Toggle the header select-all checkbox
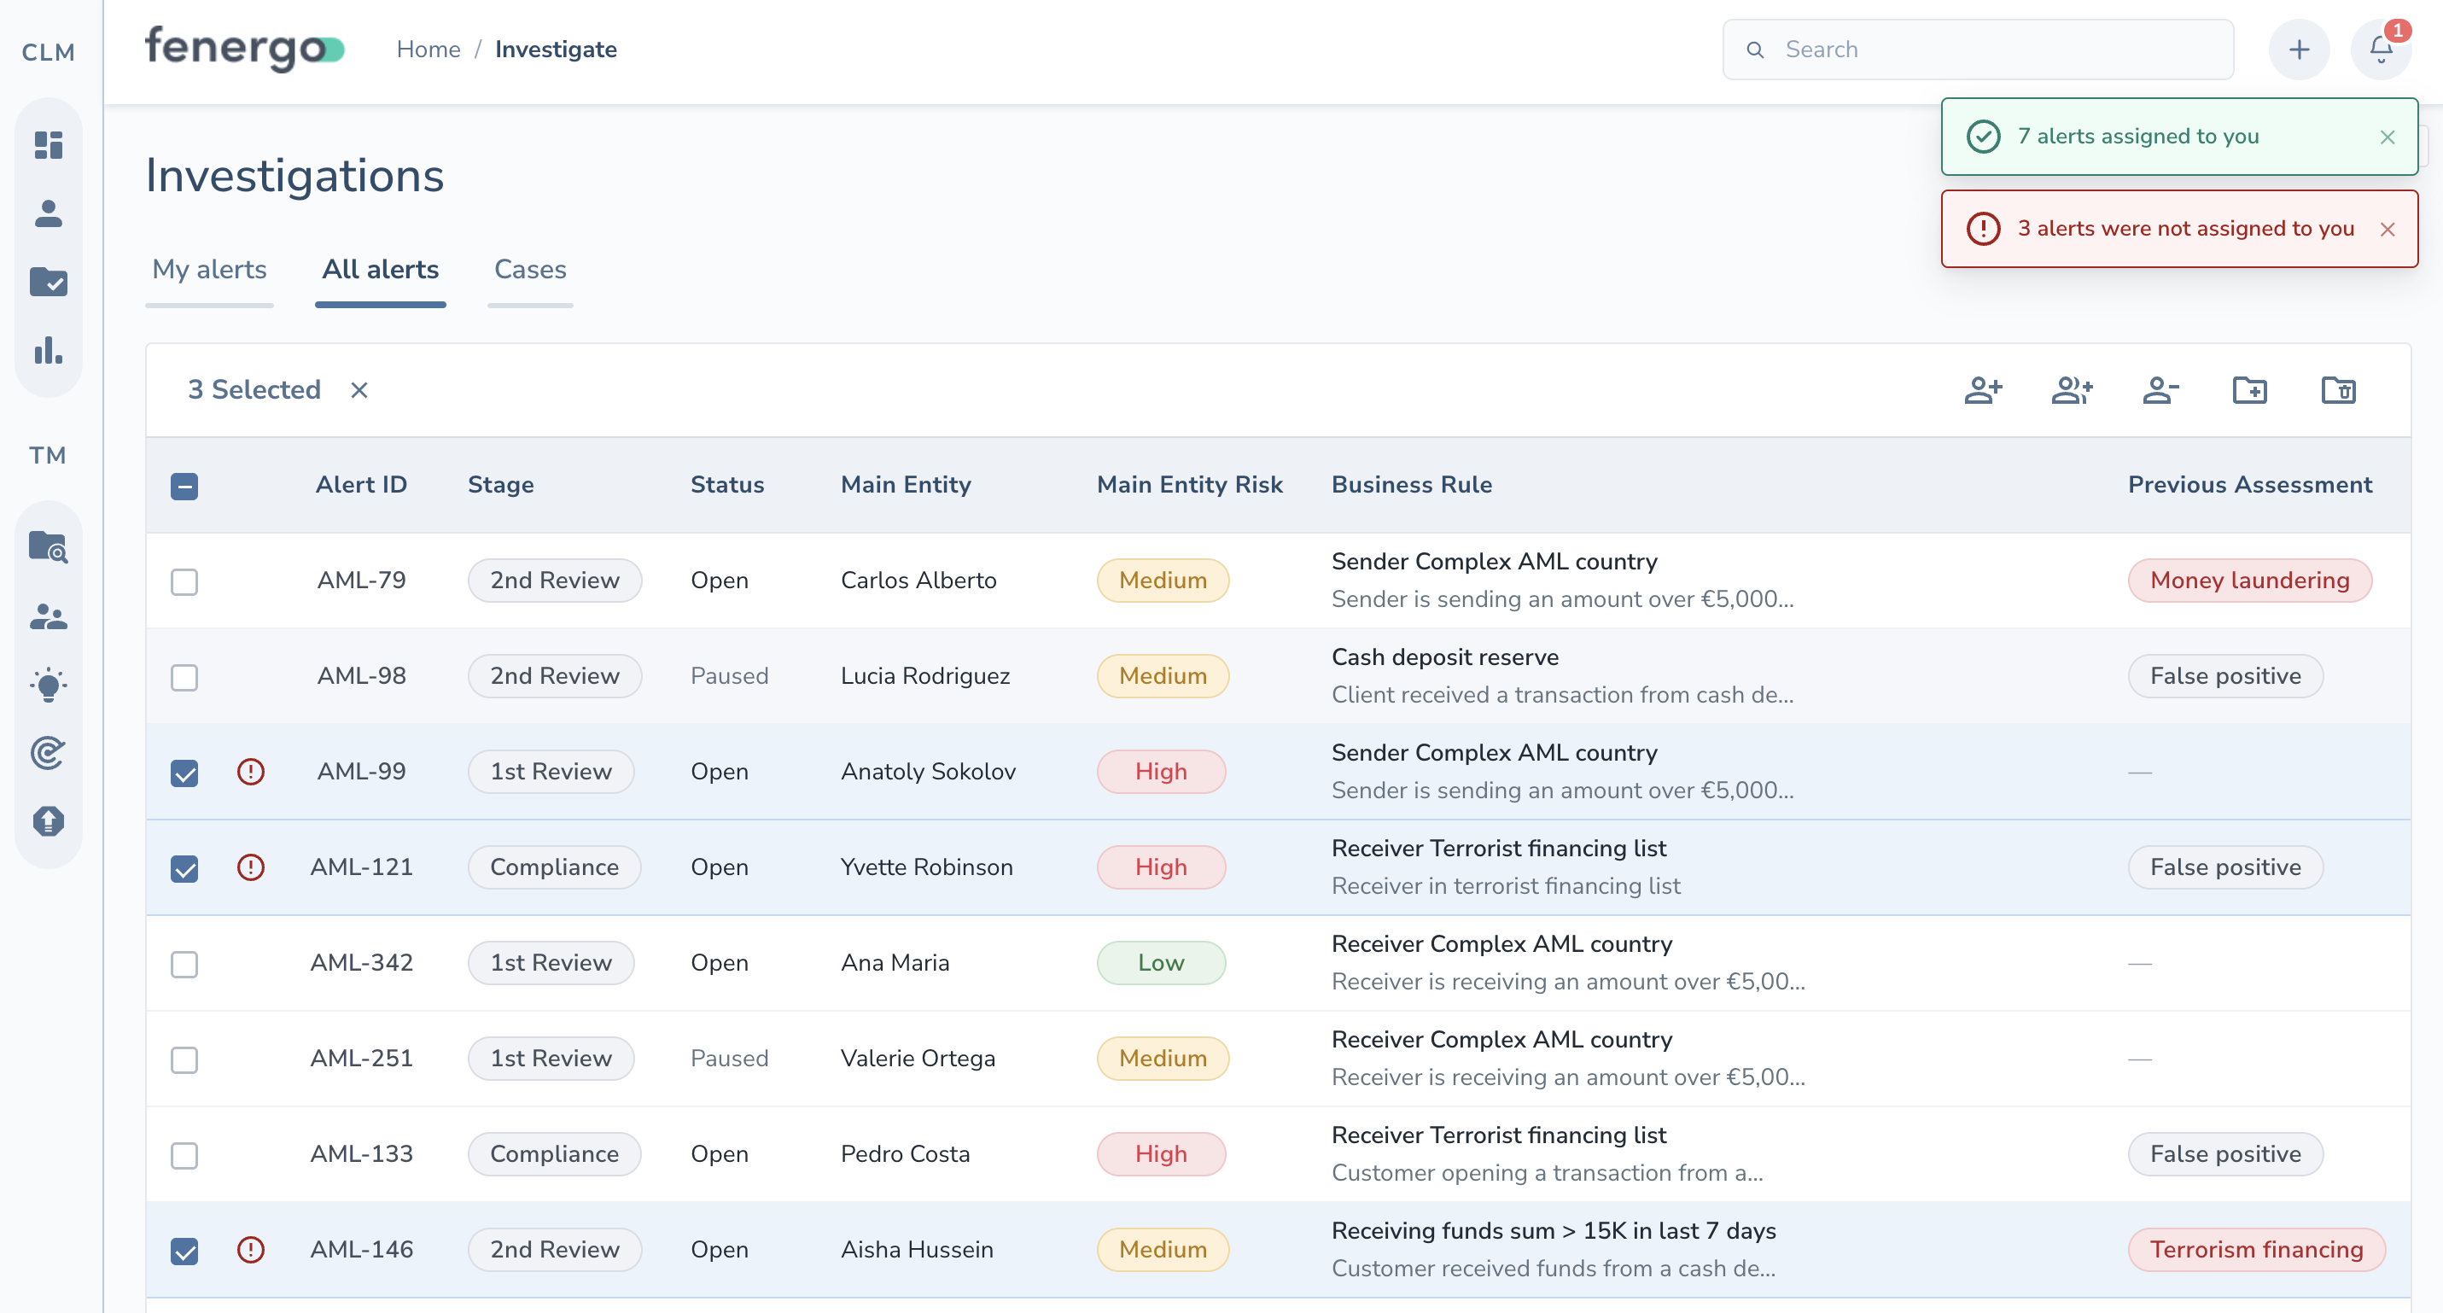This screenshot has width=2443, height=1313. 184,486
